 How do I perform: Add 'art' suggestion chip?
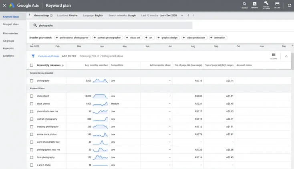click(149, 38)
